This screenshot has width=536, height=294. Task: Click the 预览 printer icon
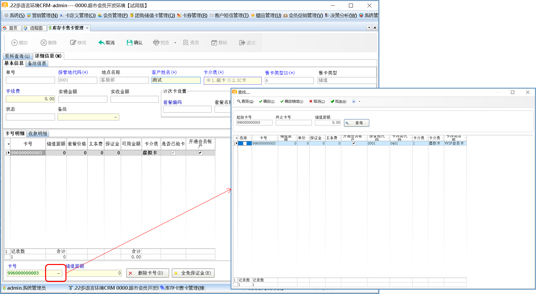156,43
